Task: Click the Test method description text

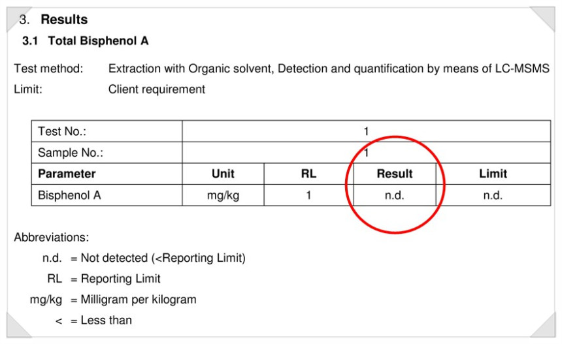Action: (329, 69)
